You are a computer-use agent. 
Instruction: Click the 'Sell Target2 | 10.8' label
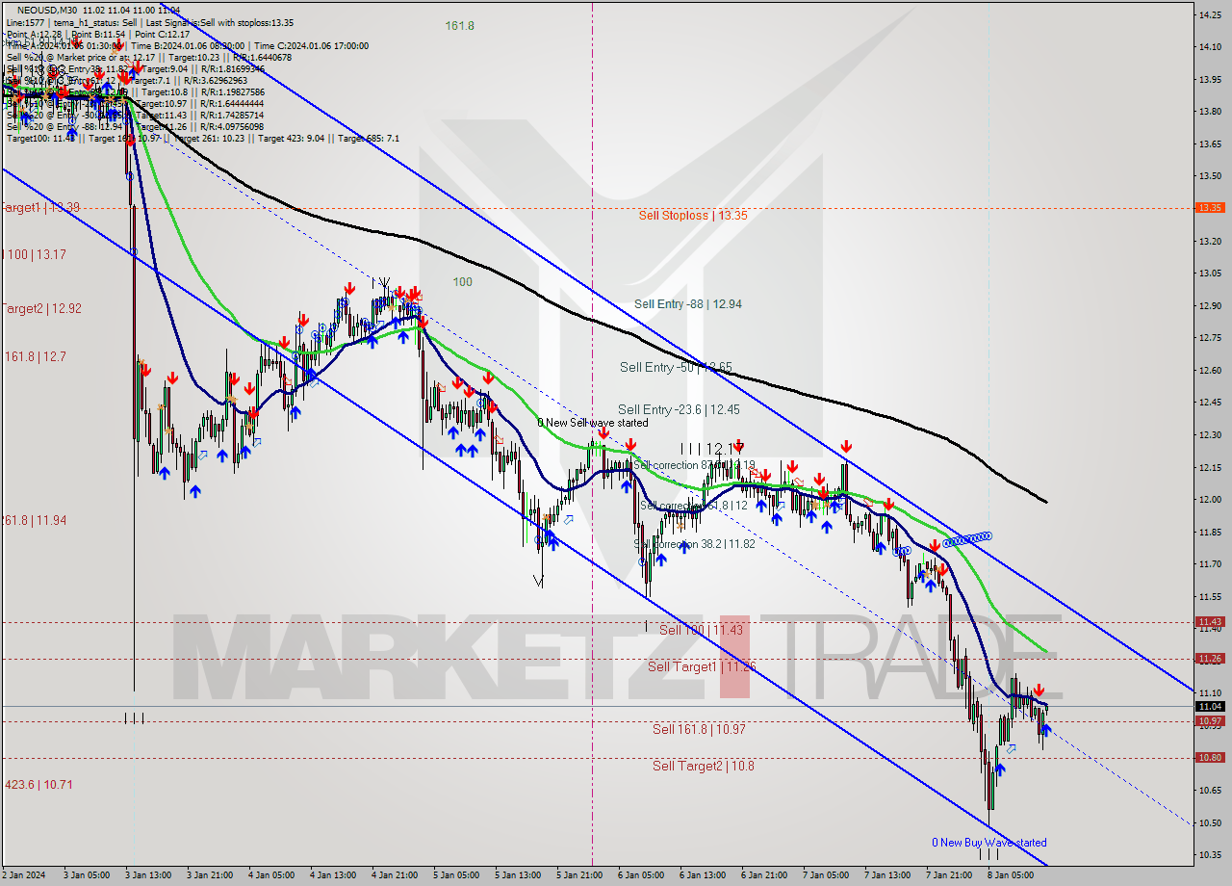pyautogui.click(x=704, y=766)
